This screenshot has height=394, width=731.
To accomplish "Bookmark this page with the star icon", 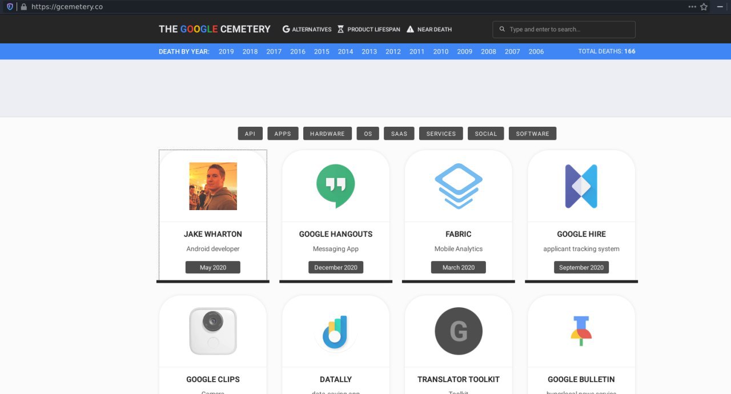I will coord(704,7).
